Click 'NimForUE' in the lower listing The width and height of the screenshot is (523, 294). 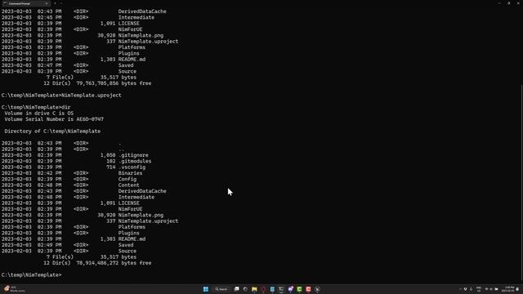(x=130, y=209)
